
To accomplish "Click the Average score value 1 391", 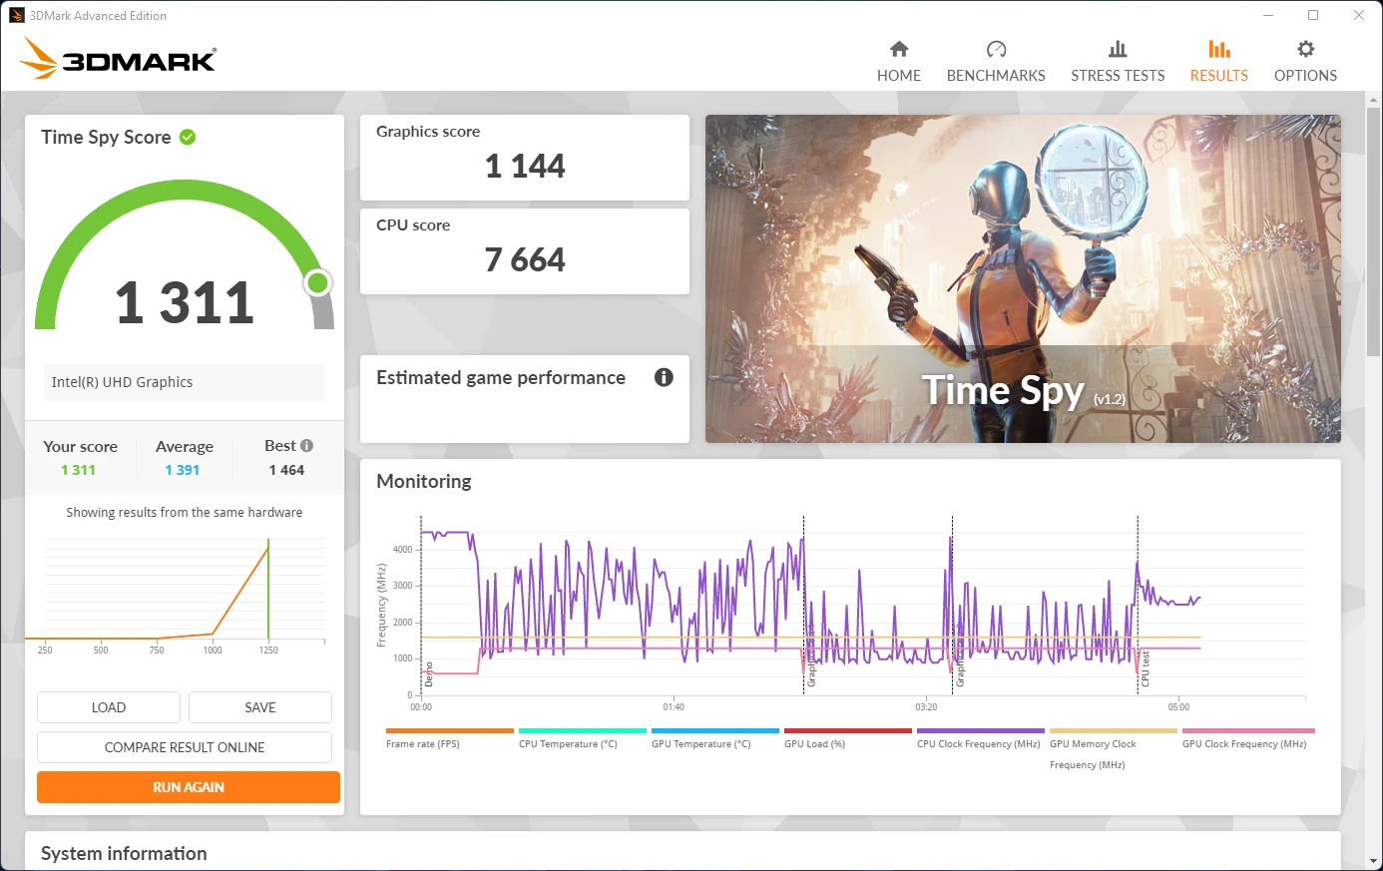I will pyautogui.click(x=183, y=470).
